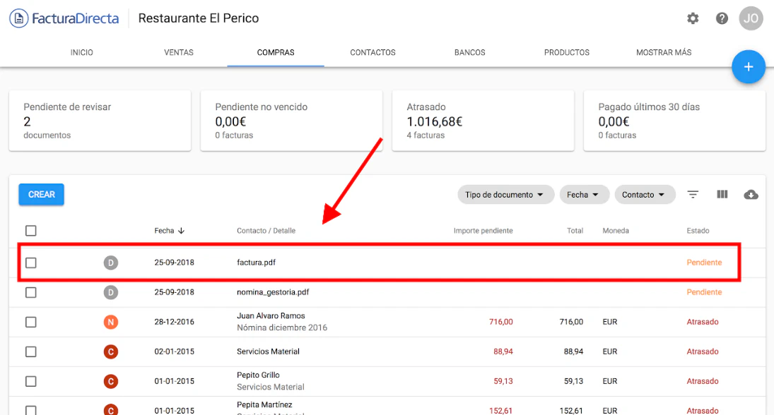Open the Atrasado summary card
The width and height of the screenshot is (774, 415).
483,120
